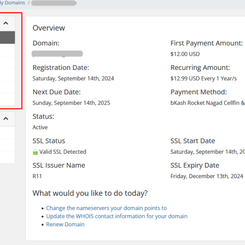Screen dimensions: 245x245
Task: Collapse the upper sidebar panel chevron
Action: click(x=6, y=23)
